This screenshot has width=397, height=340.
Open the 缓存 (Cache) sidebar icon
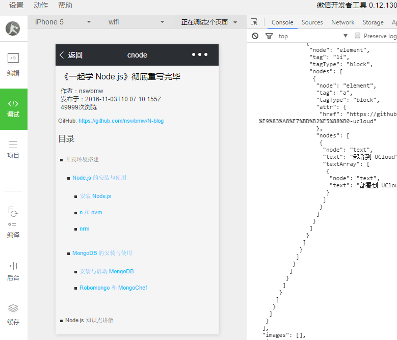tap(13, 314)
